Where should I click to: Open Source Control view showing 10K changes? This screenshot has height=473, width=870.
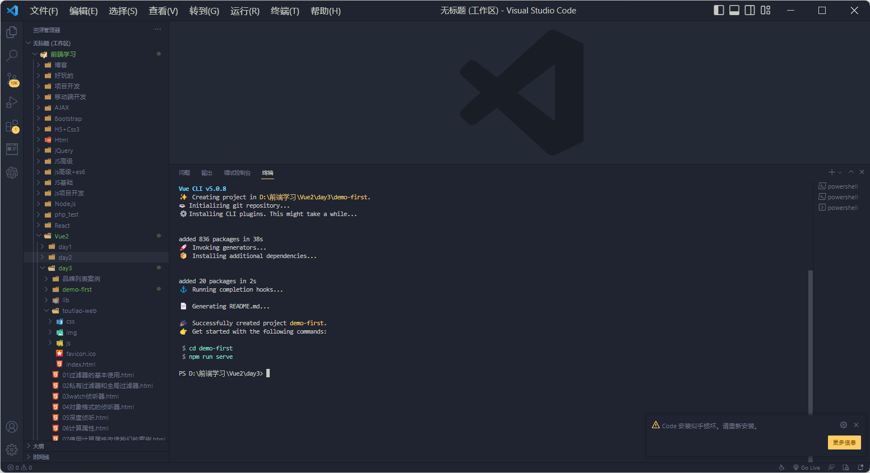tap(12, 79)
